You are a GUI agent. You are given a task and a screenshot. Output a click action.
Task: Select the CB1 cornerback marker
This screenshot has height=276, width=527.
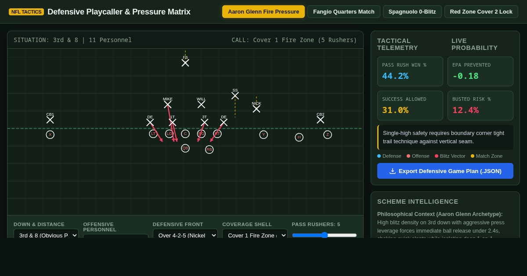coord(50,120)
